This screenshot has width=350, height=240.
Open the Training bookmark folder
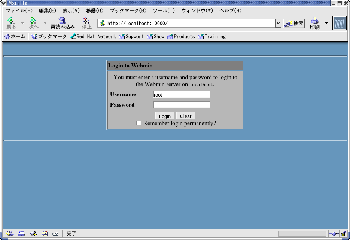[212, 36]
